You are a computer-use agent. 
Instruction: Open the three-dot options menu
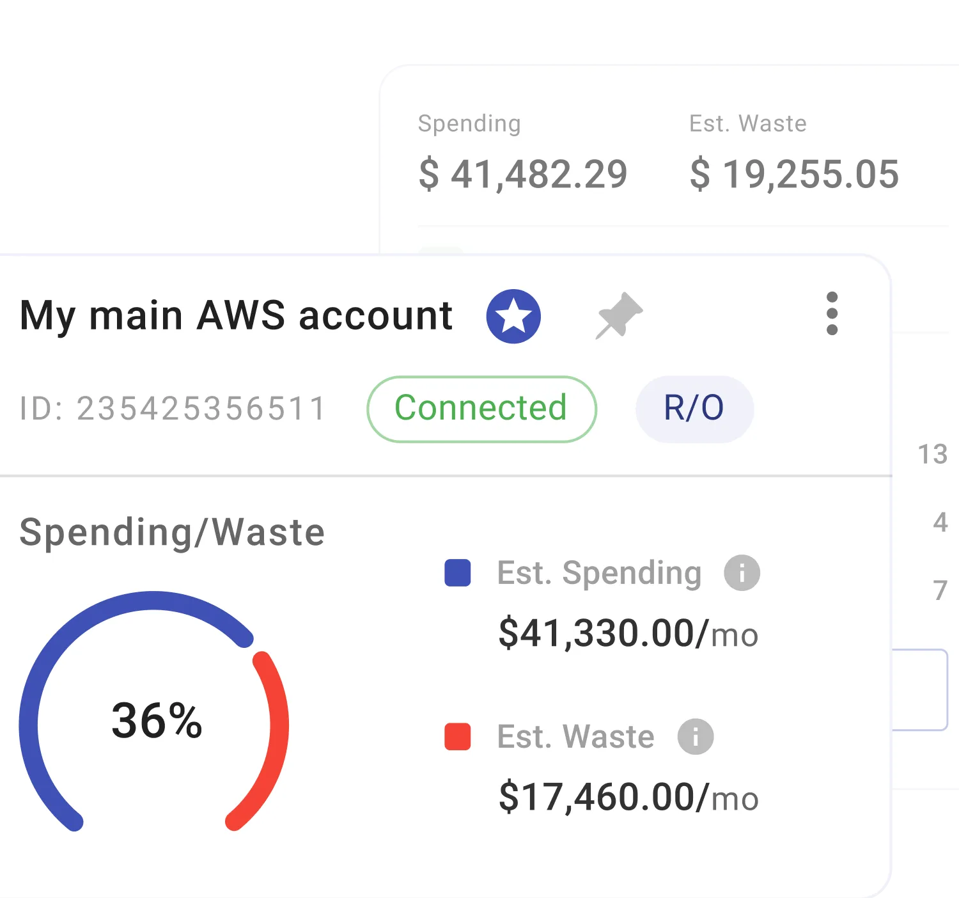point(832,315)
